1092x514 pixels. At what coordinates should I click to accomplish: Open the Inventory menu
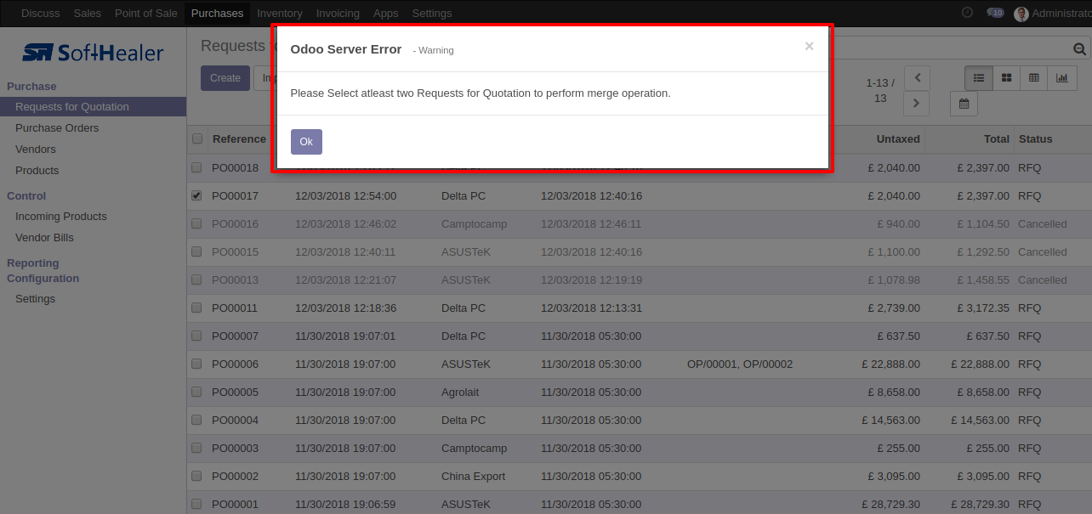click(x=280, y=13)
